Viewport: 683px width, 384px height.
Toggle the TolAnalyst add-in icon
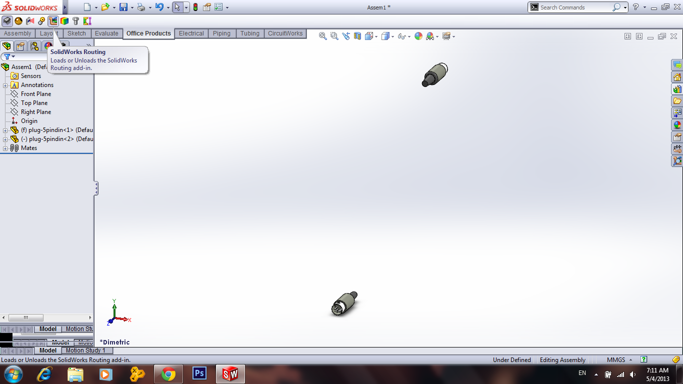(x=87, y=21)
